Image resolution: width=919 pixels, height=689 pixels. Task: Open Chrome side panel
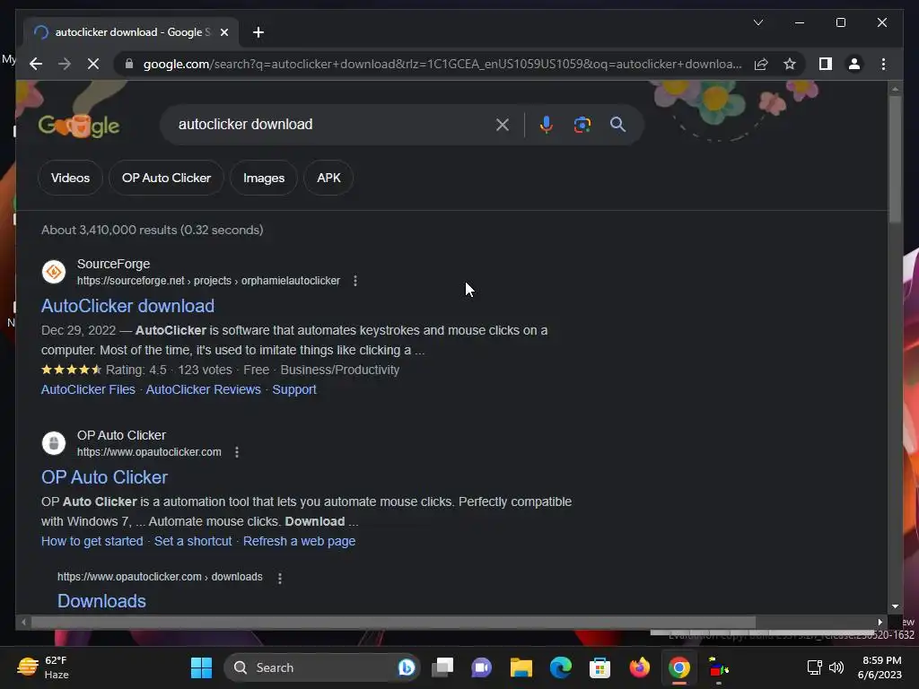click(x=826, y=64)
